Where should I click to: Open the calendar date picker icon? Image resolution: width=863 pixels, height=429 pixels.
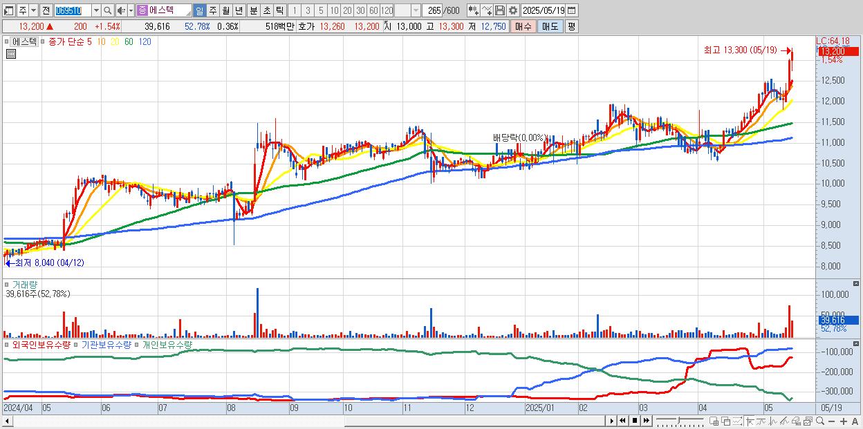pos(571,10)
